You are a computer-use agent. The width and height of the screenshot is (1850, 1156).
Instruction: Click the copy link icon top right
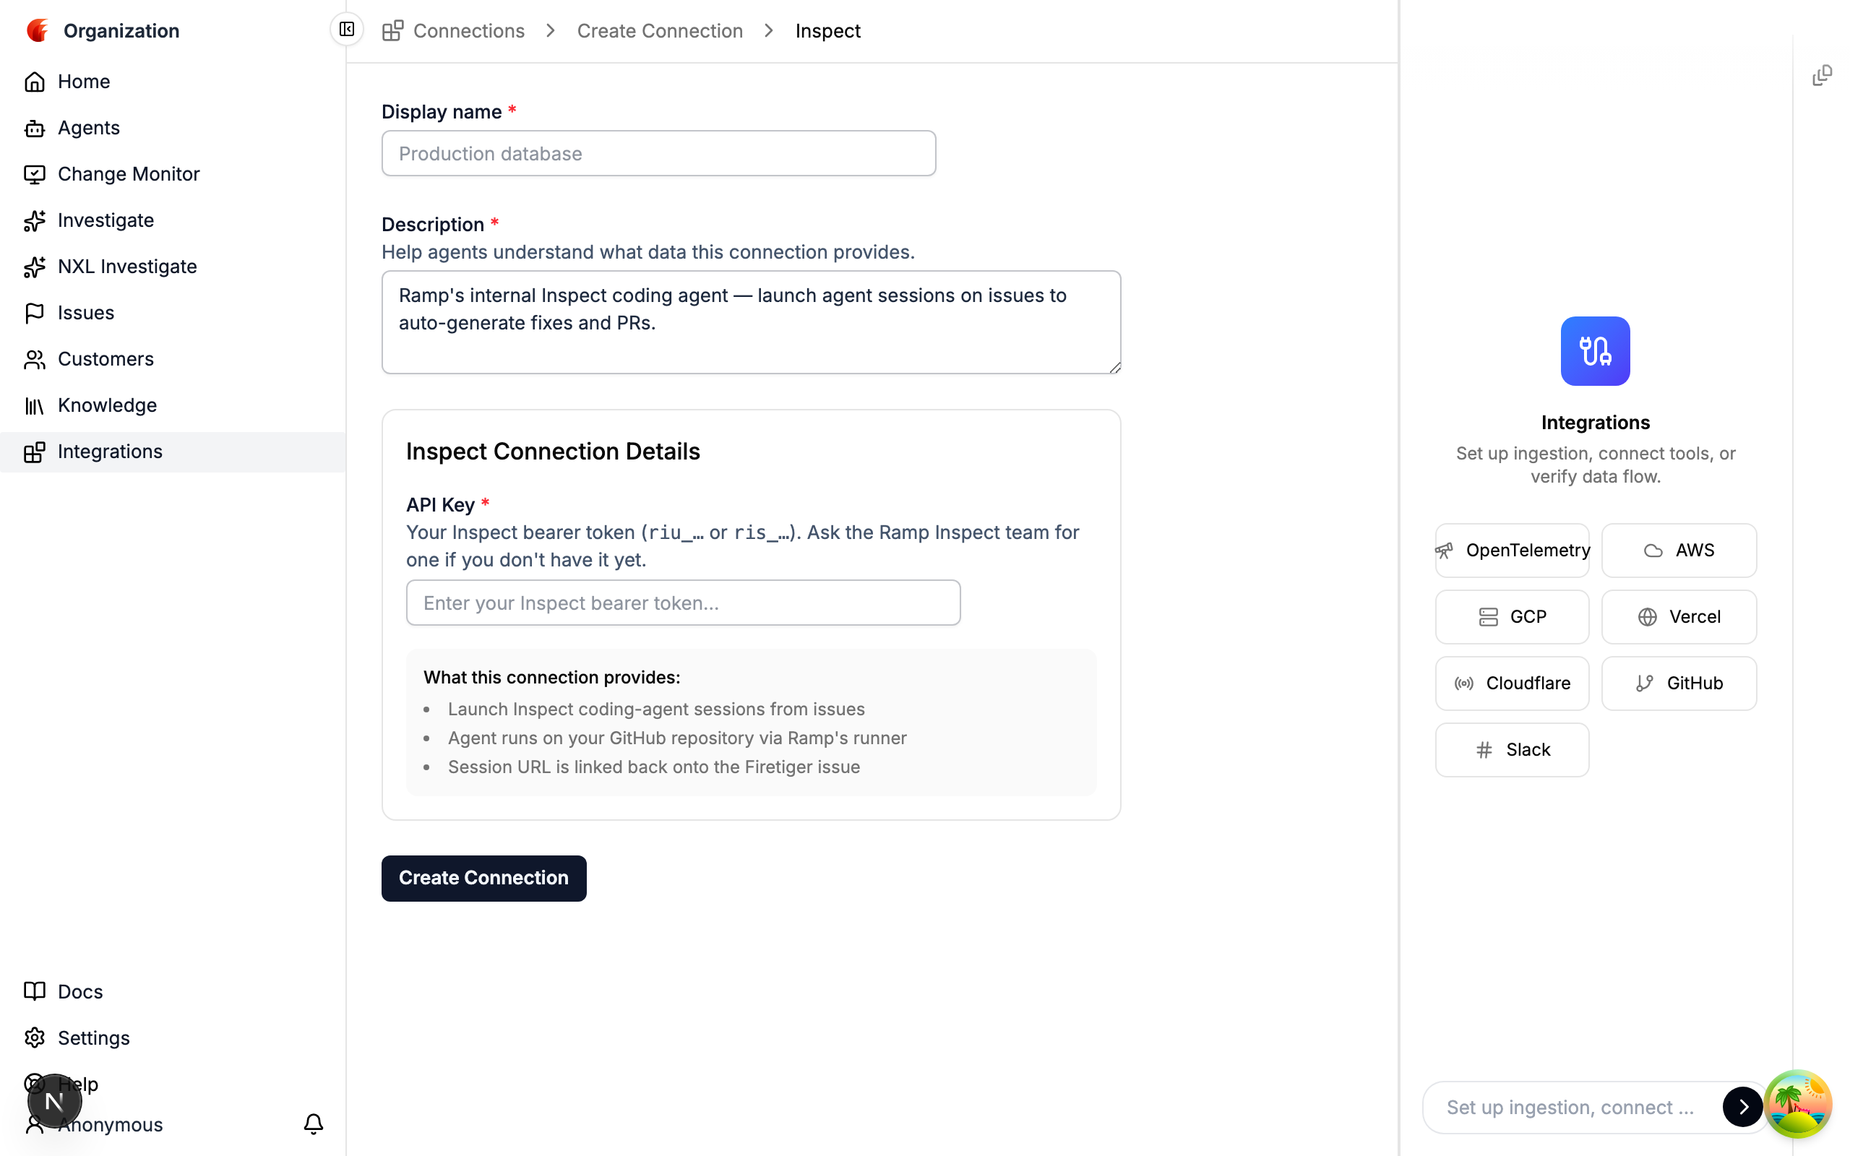[x=1823, y=74]
